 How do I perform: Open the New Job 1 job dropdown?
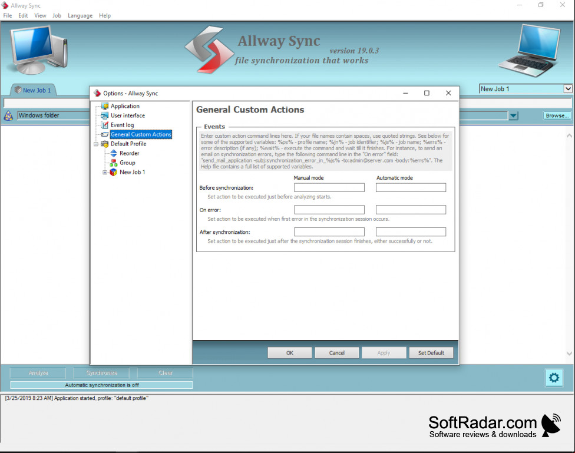pos(568,89)
